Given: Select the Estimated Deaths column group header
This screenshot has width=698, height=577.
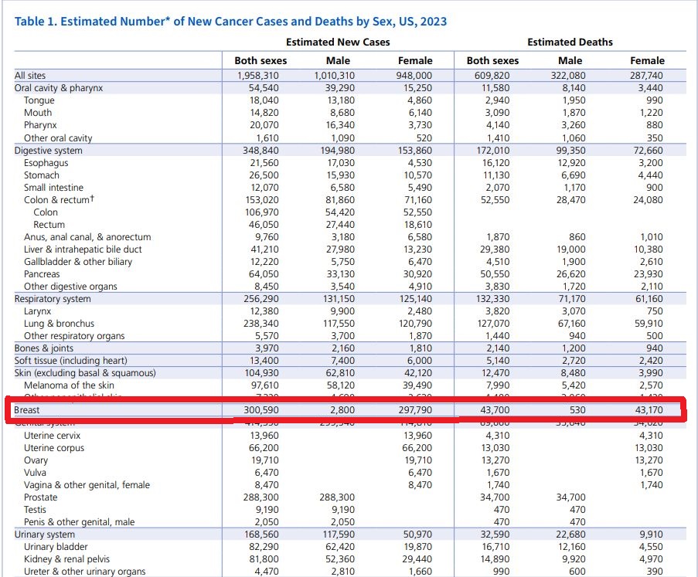Looking at the screenshot, I should tap(570, 42).
